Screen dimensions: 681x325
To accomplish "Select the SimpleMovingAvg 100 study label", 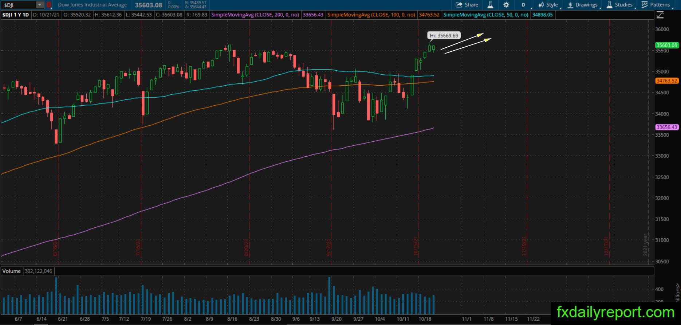I will [x=371, y=15].
